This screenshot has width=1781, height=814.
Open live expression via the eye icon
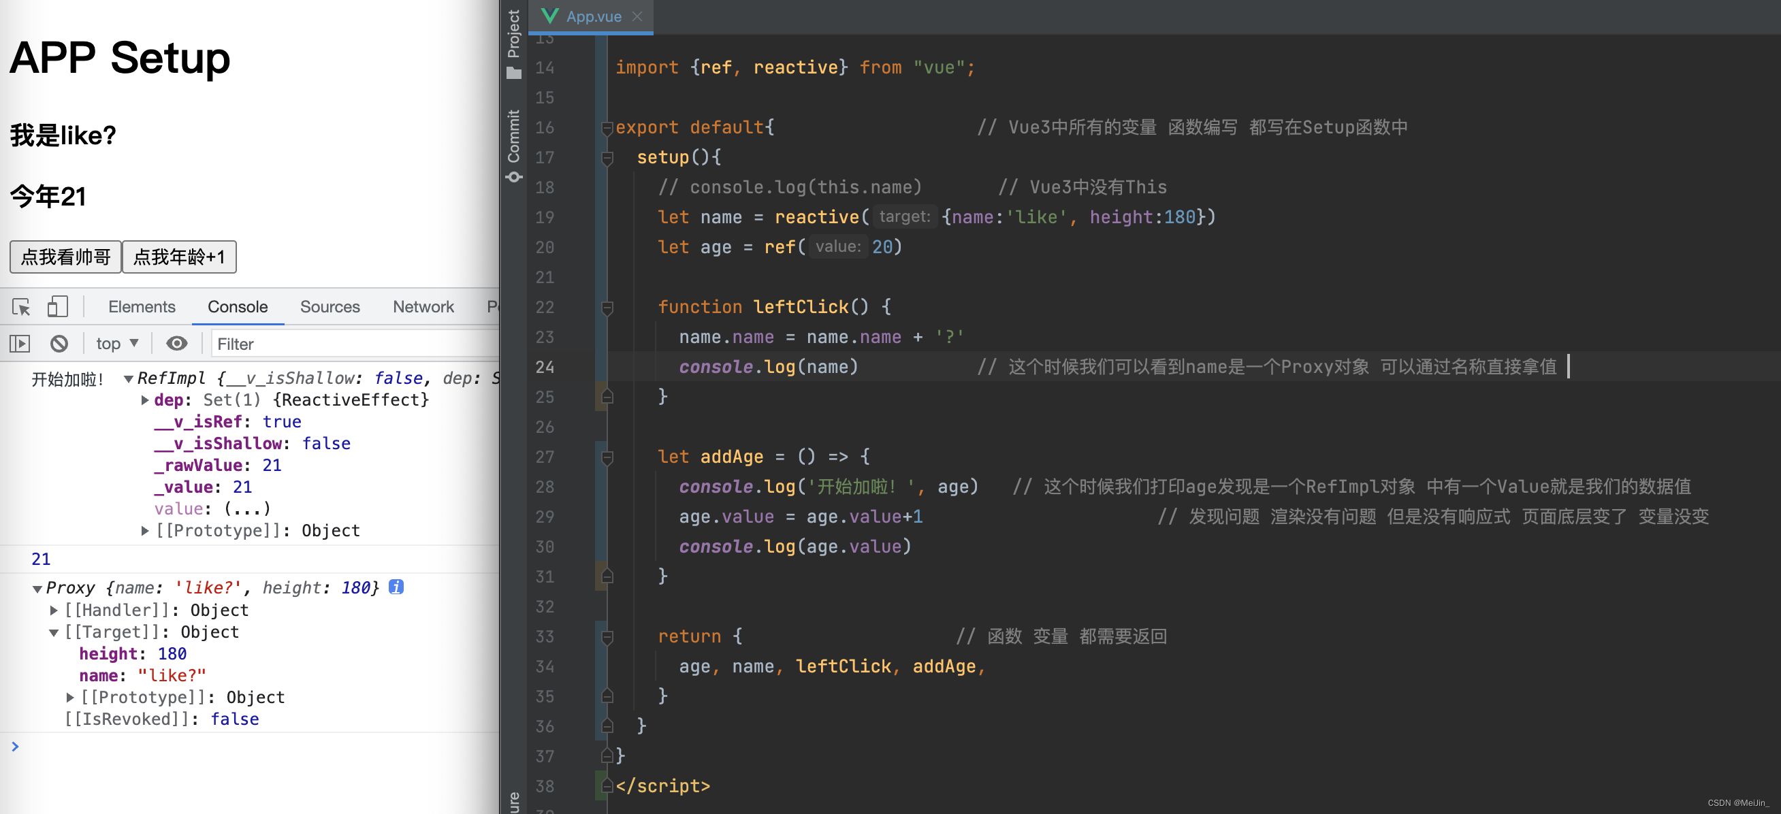click(177, 344)
